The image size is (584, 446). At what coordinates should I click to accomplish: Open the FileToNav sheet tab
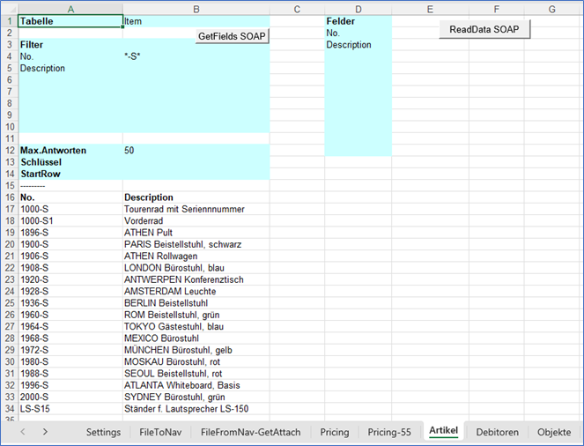click(x=160, y=432)
